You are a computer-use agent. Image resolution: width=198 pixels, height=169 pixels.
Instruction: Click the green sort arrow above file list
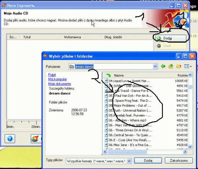click(x=109, y=75)
